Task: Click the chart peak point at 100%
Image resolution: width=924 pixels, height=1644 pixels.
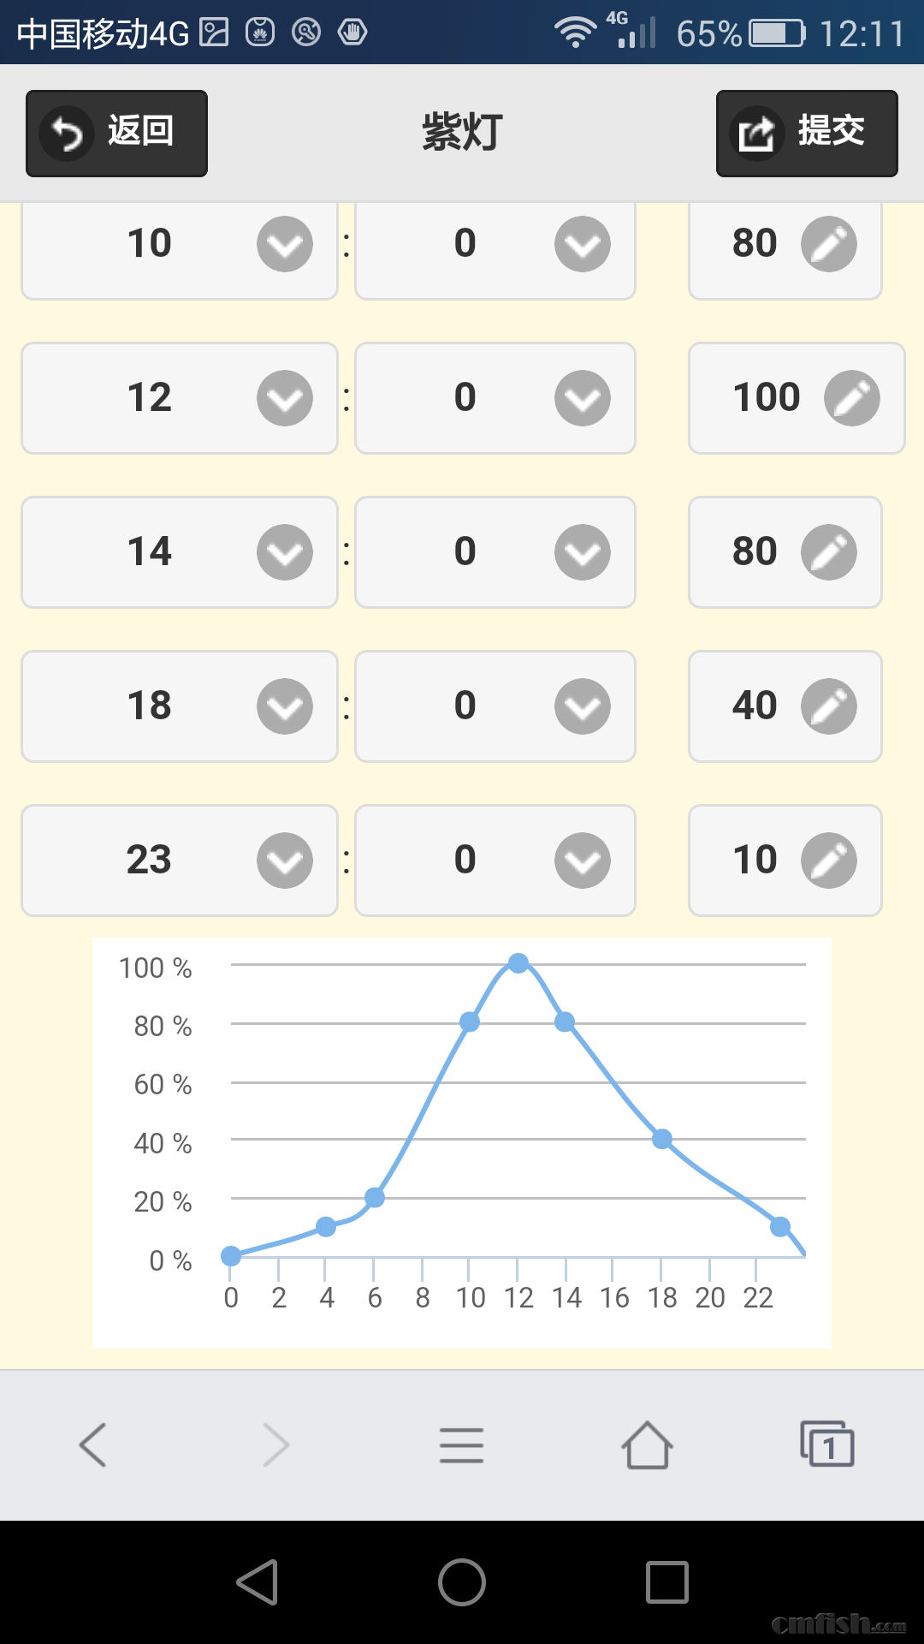Action: tap(518, 963)
